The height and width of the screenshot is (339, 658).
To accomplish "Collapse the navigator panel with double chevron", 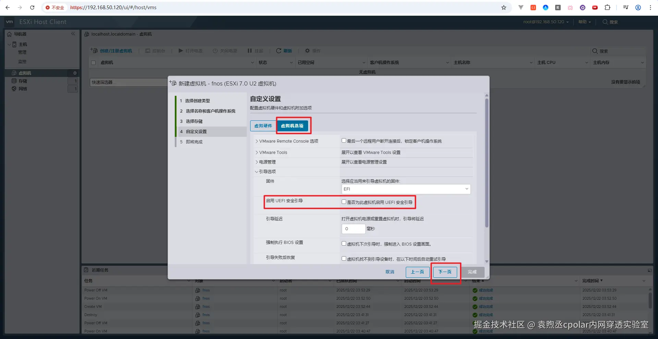I will coord(73,34).
